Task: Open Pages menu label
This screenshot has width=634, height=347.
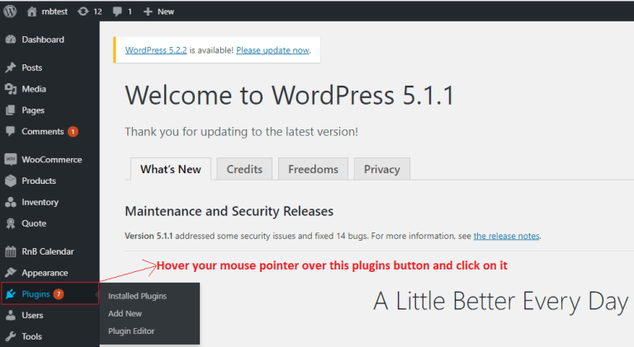Action: pos(33,110)
